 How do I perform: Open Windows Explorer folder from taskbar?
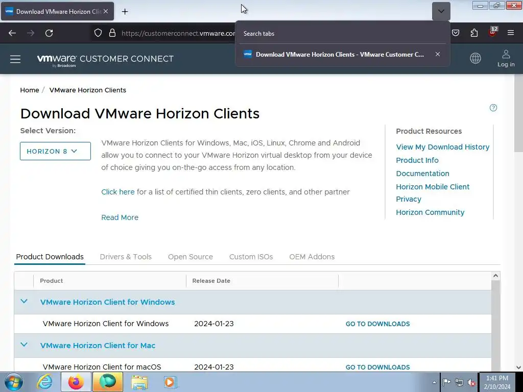(139, 382)
